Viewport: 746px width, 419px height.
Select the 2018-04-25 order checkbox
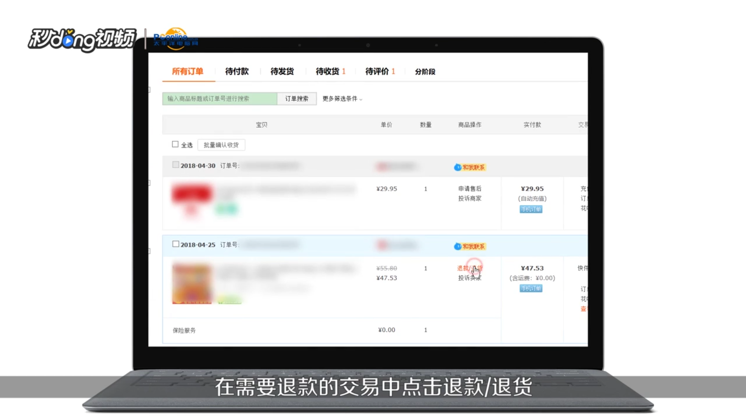pos(175,244)
